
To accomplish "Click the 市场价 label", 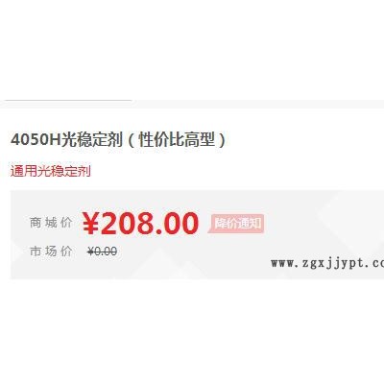I will pos(51,252).
